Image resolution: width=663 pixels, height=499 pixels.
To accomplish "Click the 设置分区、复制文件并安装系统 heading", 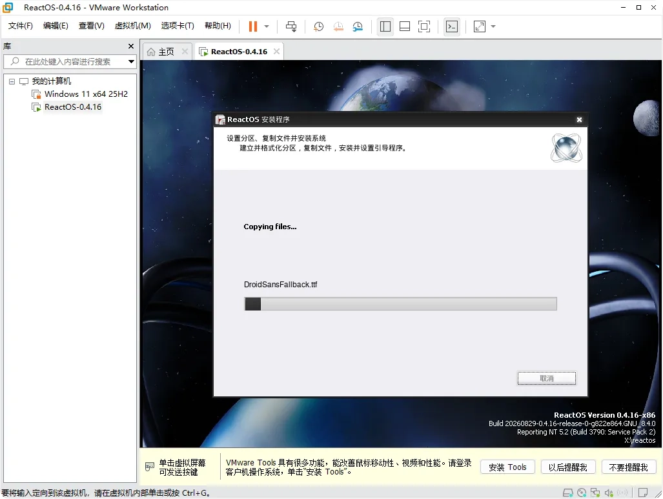I will pyautogui.click(x=276, y=138).
